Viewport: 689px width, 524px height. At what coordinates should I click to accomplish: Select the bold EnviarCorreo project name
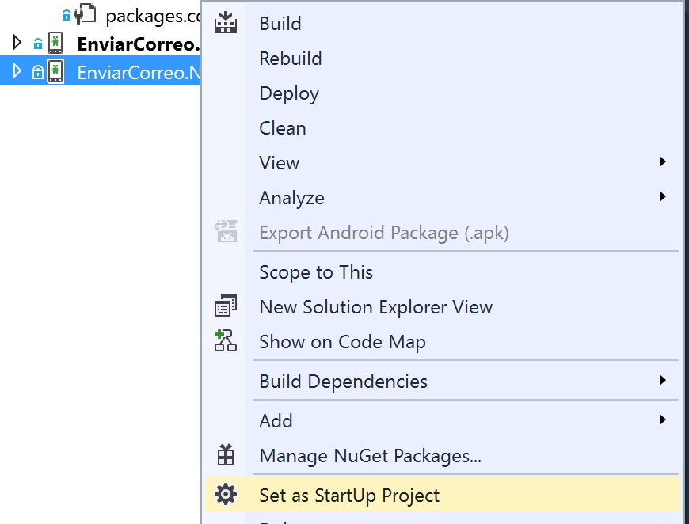click(x=138, y=44)
